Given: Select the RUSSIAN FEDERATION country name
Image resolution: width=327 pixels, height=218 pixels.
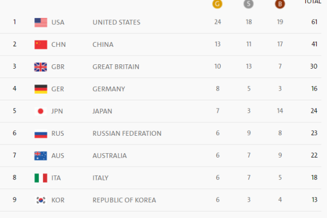Looking at the screenshot, I should (127, 134).
